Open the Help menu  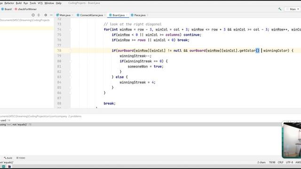(58, 3)
